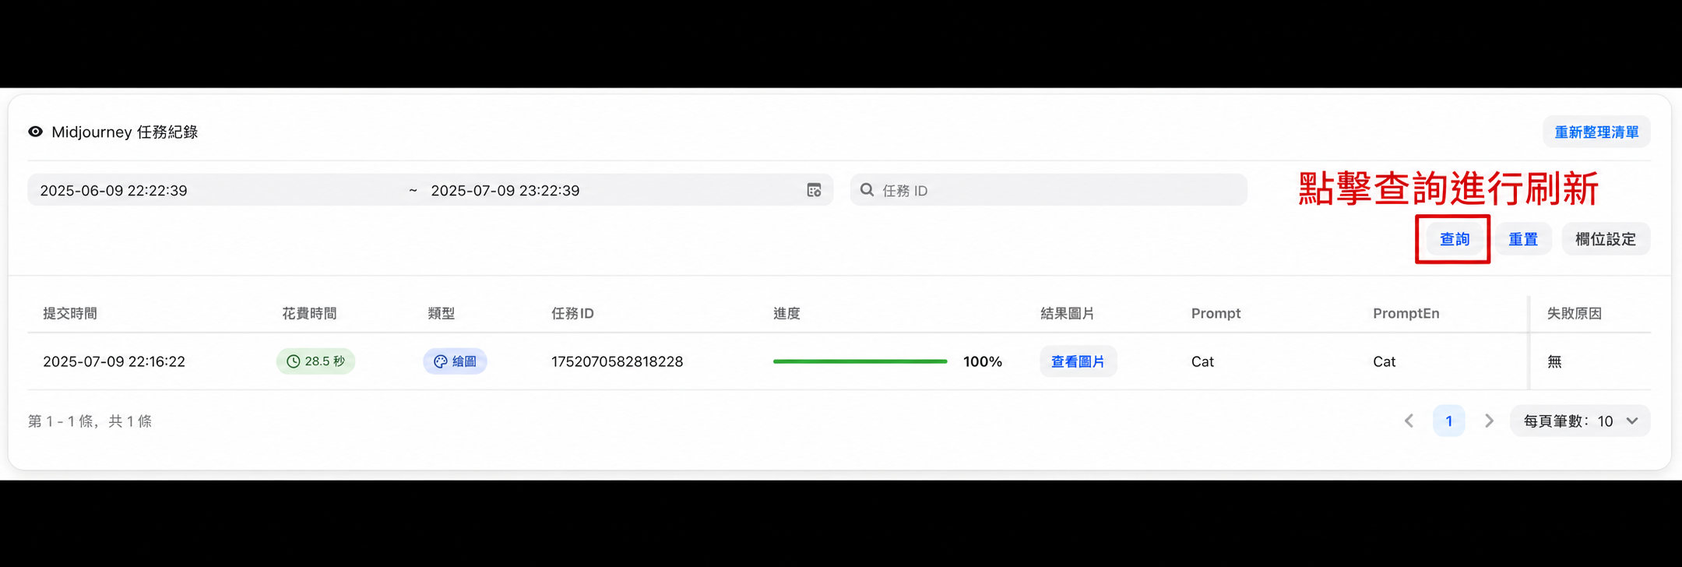Open 查看圖片 result image link
This screenshot has width=1682, height=567.
point(1078,361)
